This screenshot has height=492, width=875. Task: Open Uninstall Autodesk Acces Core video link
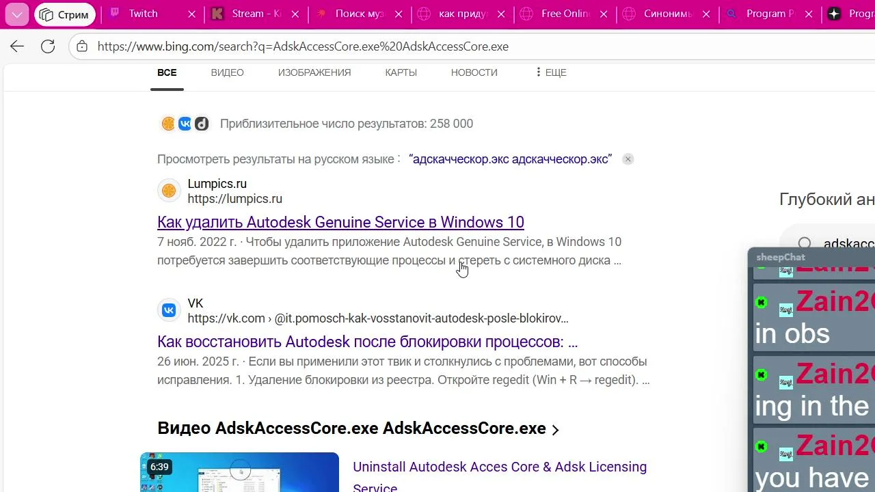(500, 477)
